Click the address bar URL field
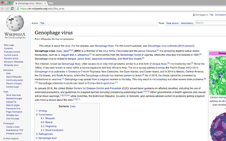The image size is (226, 141). tap(121, 8)
